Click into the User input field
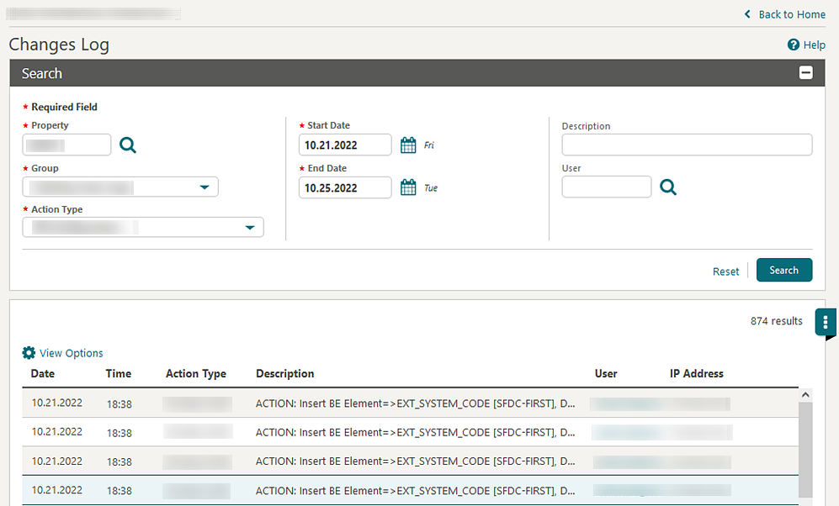This screenshot has width=839, height=506. (606, 187)
